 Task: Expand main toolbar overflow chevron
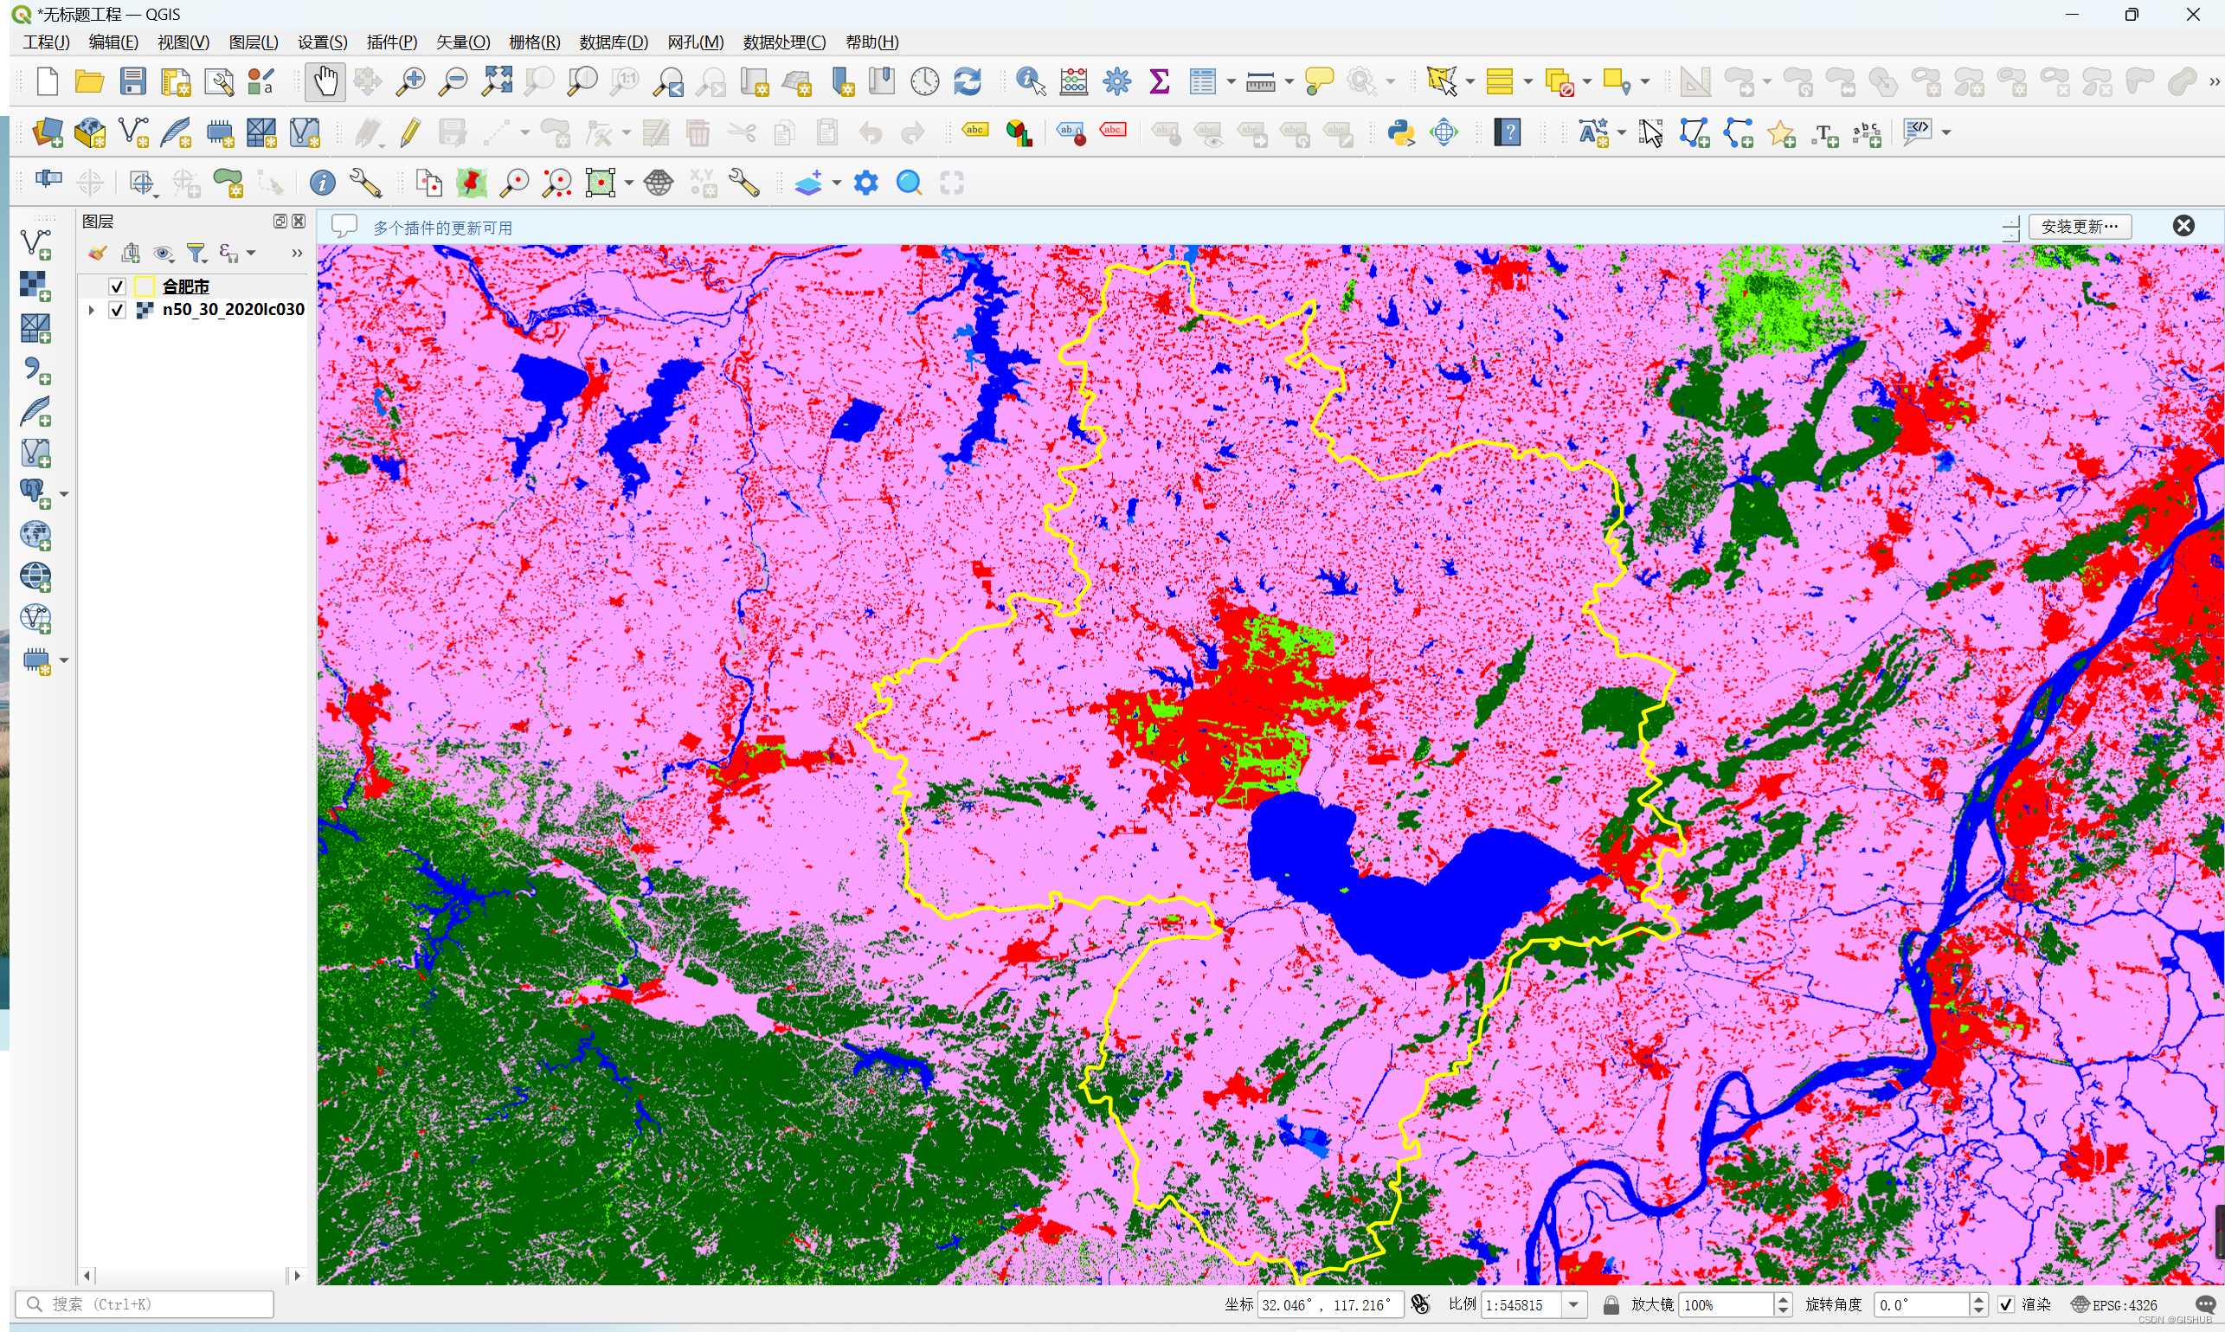tap(2215, 81)
